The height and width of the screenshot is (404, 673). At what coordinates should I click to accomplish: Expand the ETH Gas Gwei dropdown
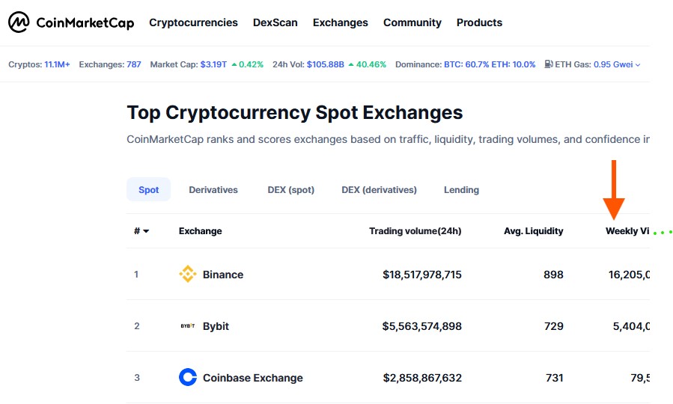(x=638, y=65)
